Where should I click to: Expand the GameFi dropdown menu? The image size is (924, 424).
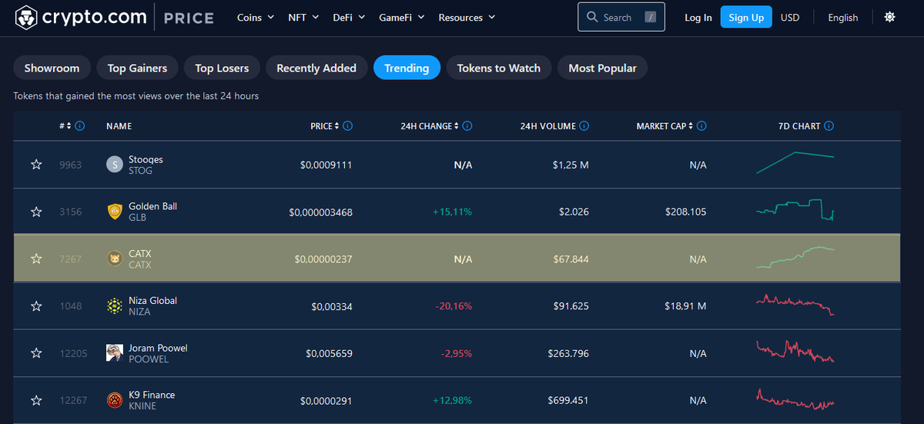(403, 17)
